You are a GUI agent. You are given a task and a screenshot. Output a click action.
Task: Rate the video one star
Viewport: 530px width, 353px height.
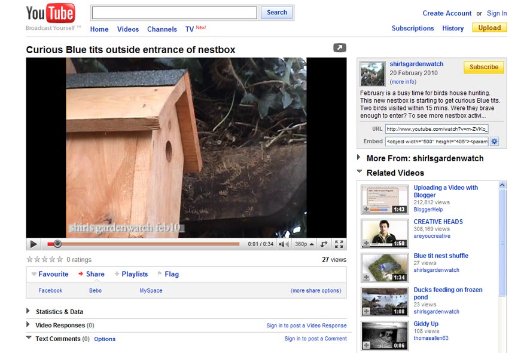(x=30, y=259)
